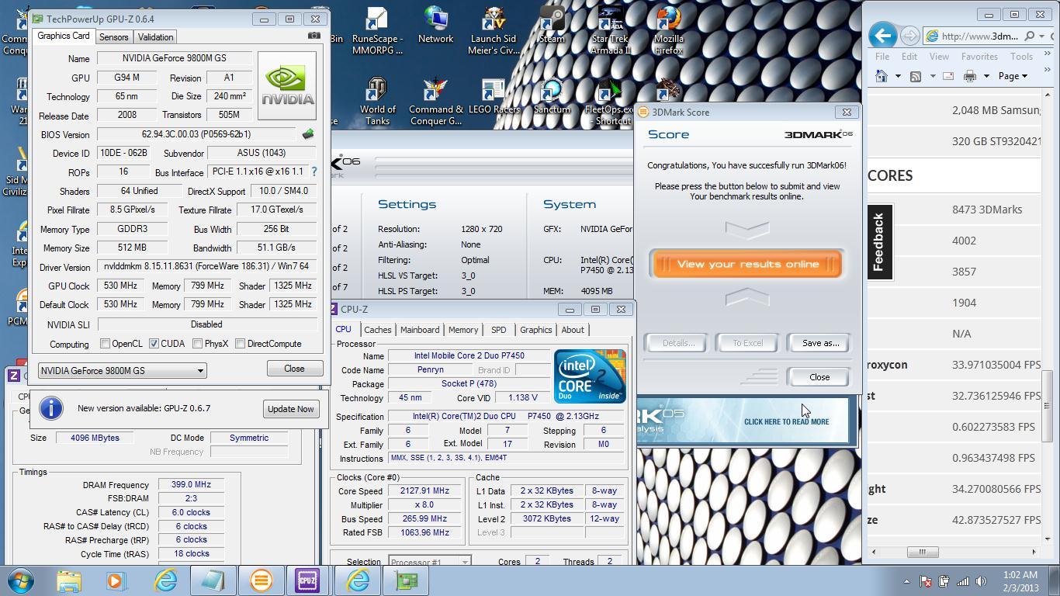Click the IE vertical scrollbar thumb
The image size is (1060, 596).
pyautogui.click(x=1047, y=406)
